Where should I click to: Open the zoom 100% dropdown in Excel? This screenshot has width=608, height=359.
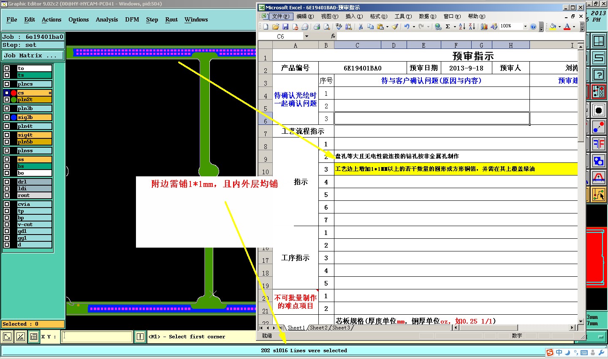click(x=525, y=27)
